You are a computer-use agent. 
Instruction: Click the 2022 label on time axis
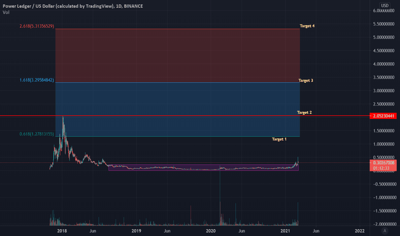[x=360, y=231]
